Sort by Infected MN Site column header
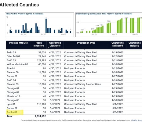Image resolution: width=142 pixels, height=122 pixels. (18, 43)
